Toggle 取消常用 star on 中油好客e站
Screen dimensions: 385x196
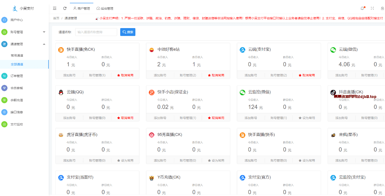click(x=216, y=75)
